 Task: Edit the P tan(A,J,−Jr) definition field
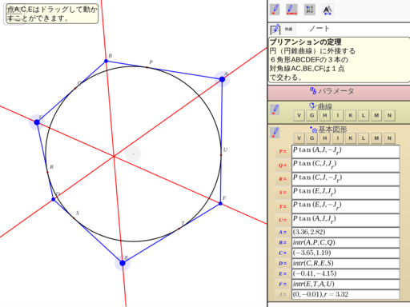coord(346,152)
